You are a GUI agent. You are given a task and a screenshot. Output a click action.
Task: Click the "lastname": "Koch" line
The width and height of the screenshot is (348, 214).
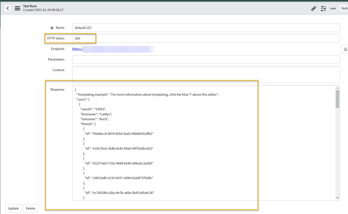tap(95, 119)
